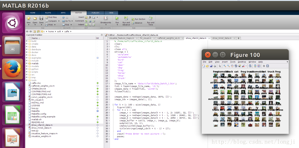The image size is (299, 148).
Task: Switch to the PLOTS ribbon tab
Action: (x=48, y=13)
